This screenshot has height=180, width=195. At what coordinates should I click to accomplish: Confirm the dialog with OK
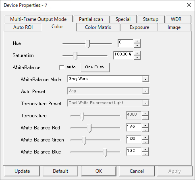[x=99, y=171]
